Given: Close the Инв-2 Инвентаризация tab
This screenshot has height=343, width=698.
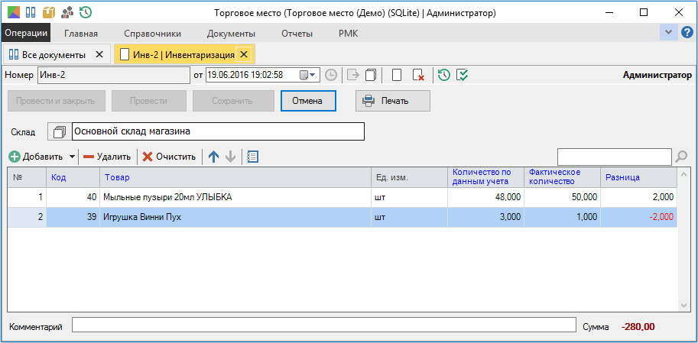Looking at the screenshot, I should click(x=244, y=55).
